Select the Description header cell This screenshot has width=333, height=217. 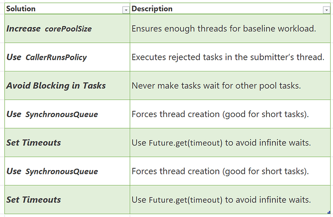click(x=230, y=9)
